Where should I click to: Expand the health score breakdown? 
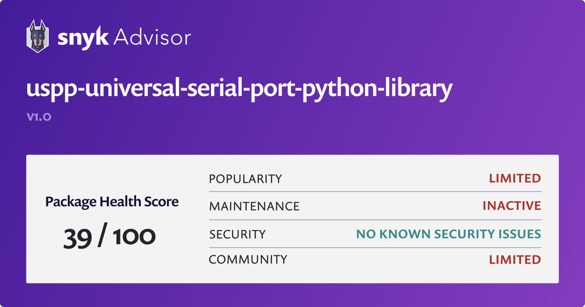click(x=112, y=235)
